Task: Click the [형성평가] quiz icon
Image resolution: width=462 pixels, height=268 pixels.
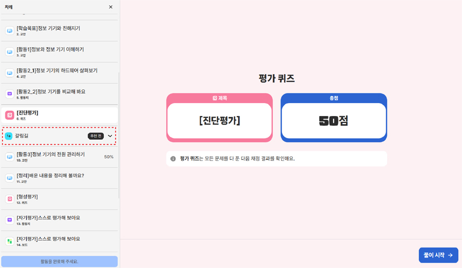Action: click(10, 199)
